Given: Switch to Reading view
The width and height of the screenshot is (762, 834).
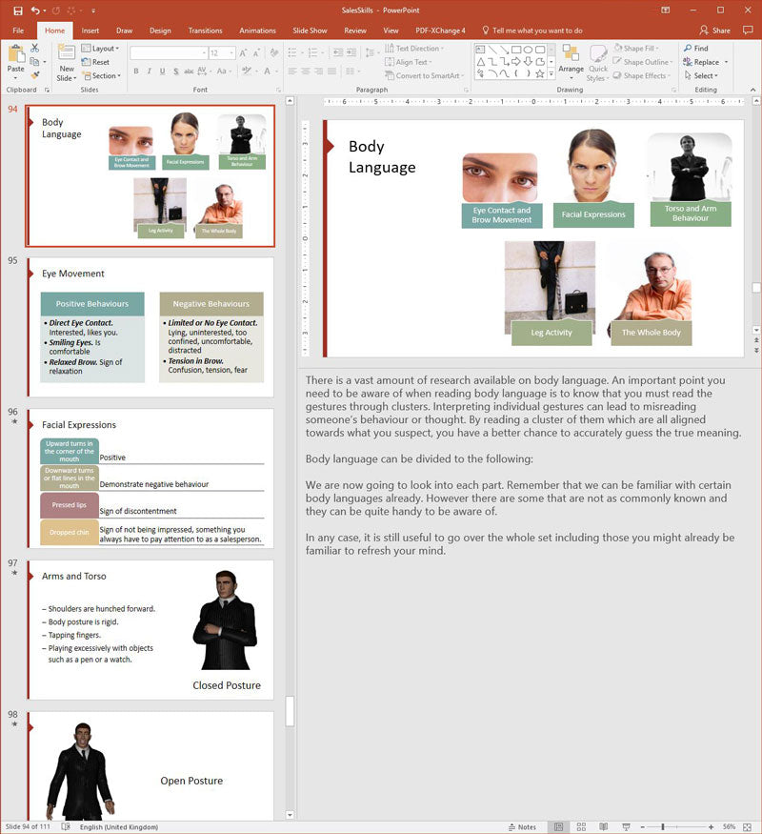Looking at the screenshot, I should (x=604, y=826).
